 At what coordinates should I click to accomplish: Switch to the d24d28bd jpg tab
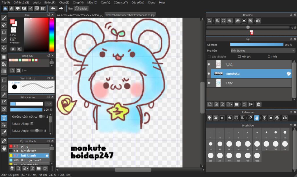pos(130,15)
